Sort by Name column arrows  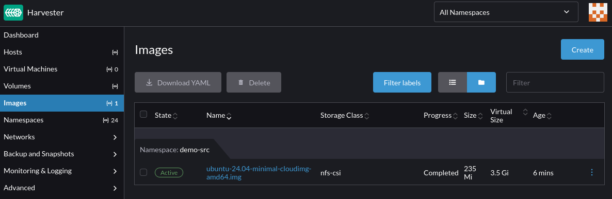[x=229, y=116]
